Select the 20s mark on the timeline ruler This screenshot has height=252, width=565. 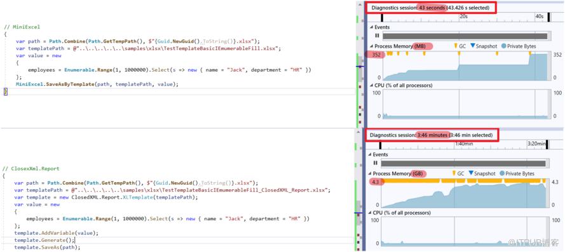click(464, 17)
